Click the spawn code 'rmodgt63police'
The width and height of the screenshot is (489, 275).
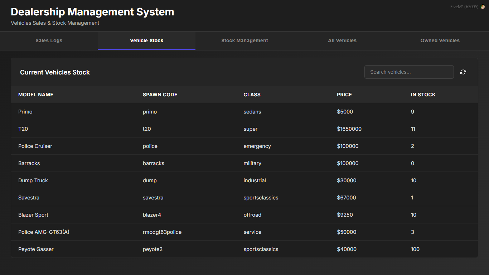162,232
